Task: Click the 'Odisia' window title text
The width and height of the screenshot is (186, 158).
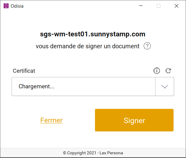Action: (18, 6)
